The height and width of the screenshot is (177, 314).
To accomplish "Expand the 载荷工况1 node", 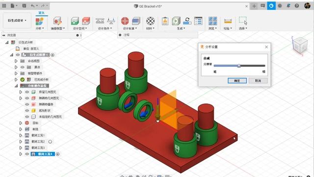I will (x=21, y=136).
